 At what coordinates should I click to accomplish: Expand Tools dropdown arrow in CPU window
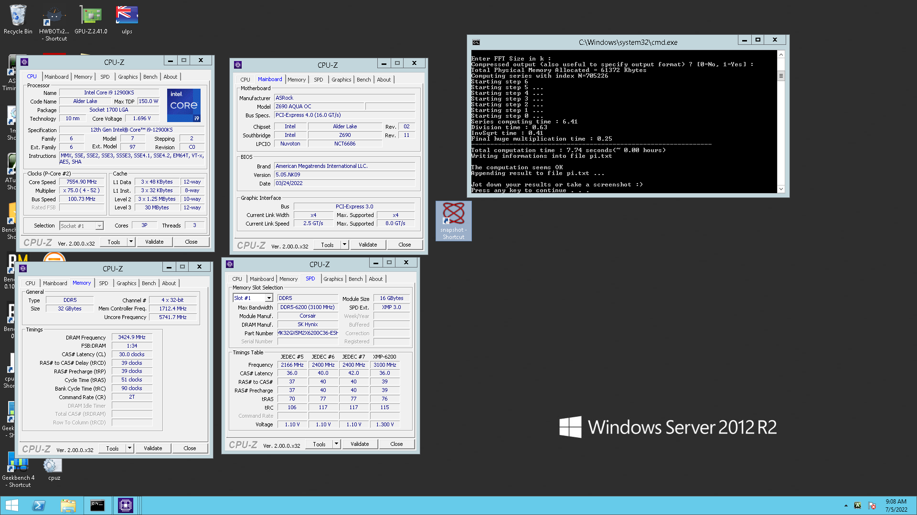[x=131, y=242]
